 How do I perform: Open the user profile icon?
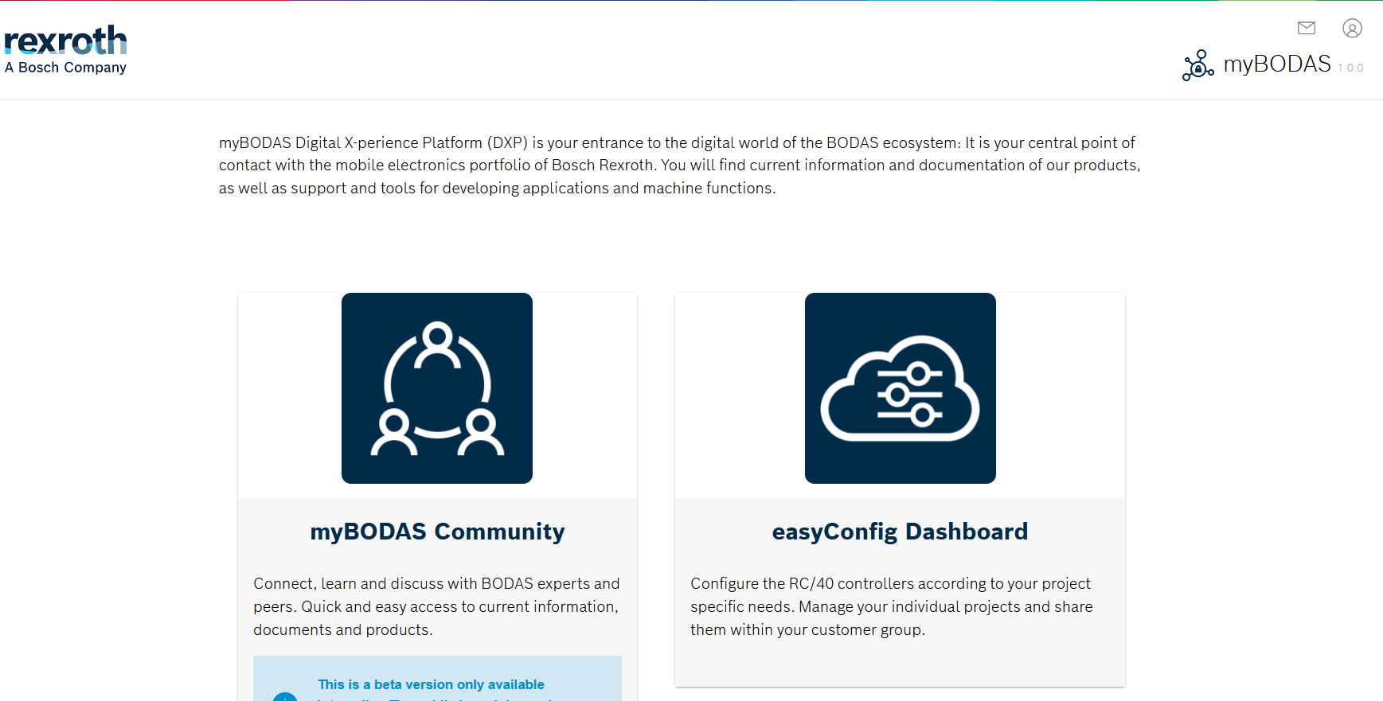1352,29
